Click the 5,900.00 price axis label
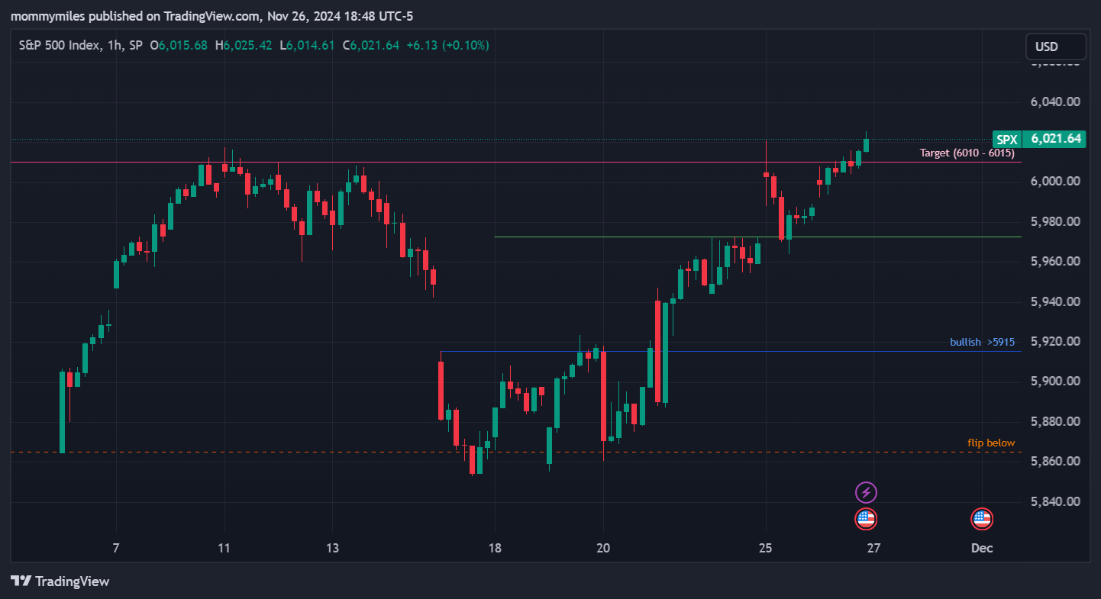Viewport: 1101px width, 599px height. point(1056,381)
